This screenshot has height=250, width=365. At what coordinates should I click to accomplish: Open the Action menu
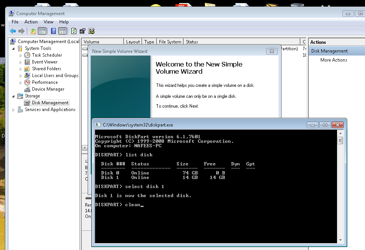31,22
